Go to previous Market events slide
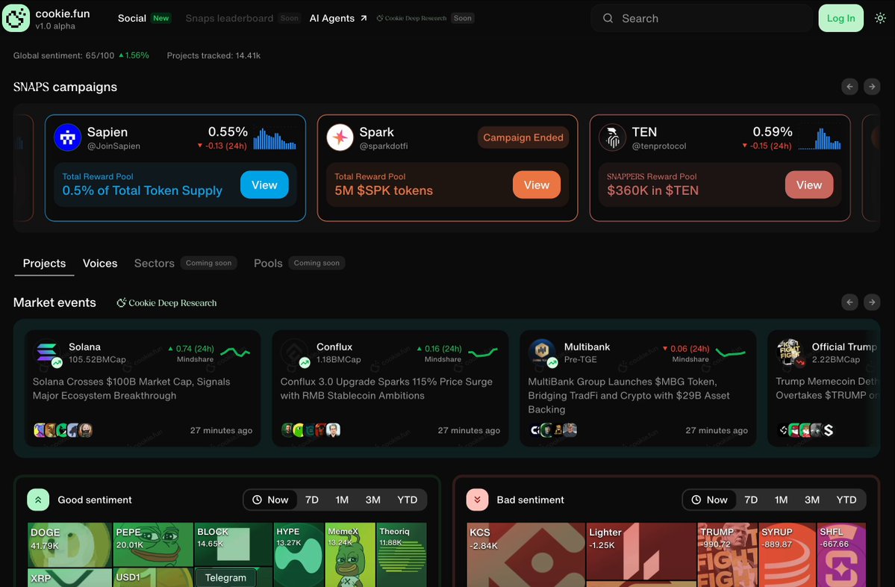This screenshot has width=895, height=587. tap(849, 302)
